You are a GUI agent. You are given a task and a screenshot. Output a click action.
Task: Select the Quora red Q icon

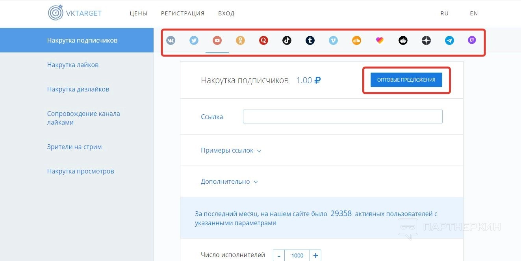click(x=263, y=40)
